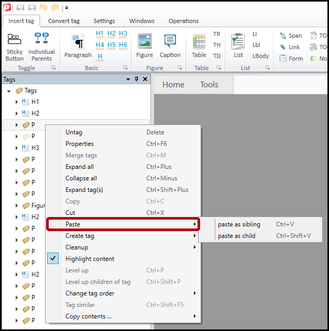The image size is (329, 331).
Task: Insert a TD table data tag
Action: 216,56
